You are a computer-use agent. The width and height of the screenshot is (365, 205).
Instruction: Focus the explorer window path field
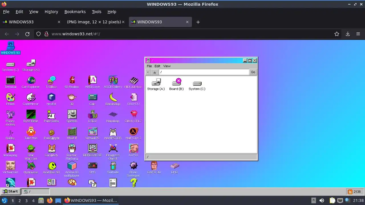[204, 72]
